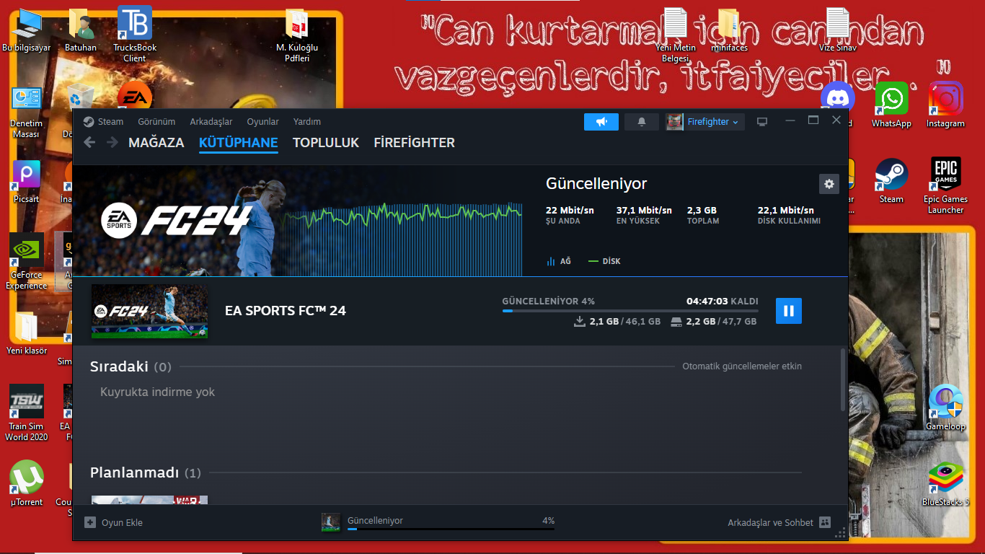Select the Epic Games Launcher icon
The height and width of the screenshot is (554, 985).
tap(945, 186)
